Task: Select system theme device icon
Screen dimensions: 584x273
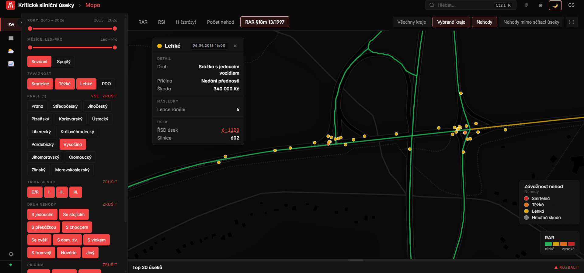Action: click(527, 5)
